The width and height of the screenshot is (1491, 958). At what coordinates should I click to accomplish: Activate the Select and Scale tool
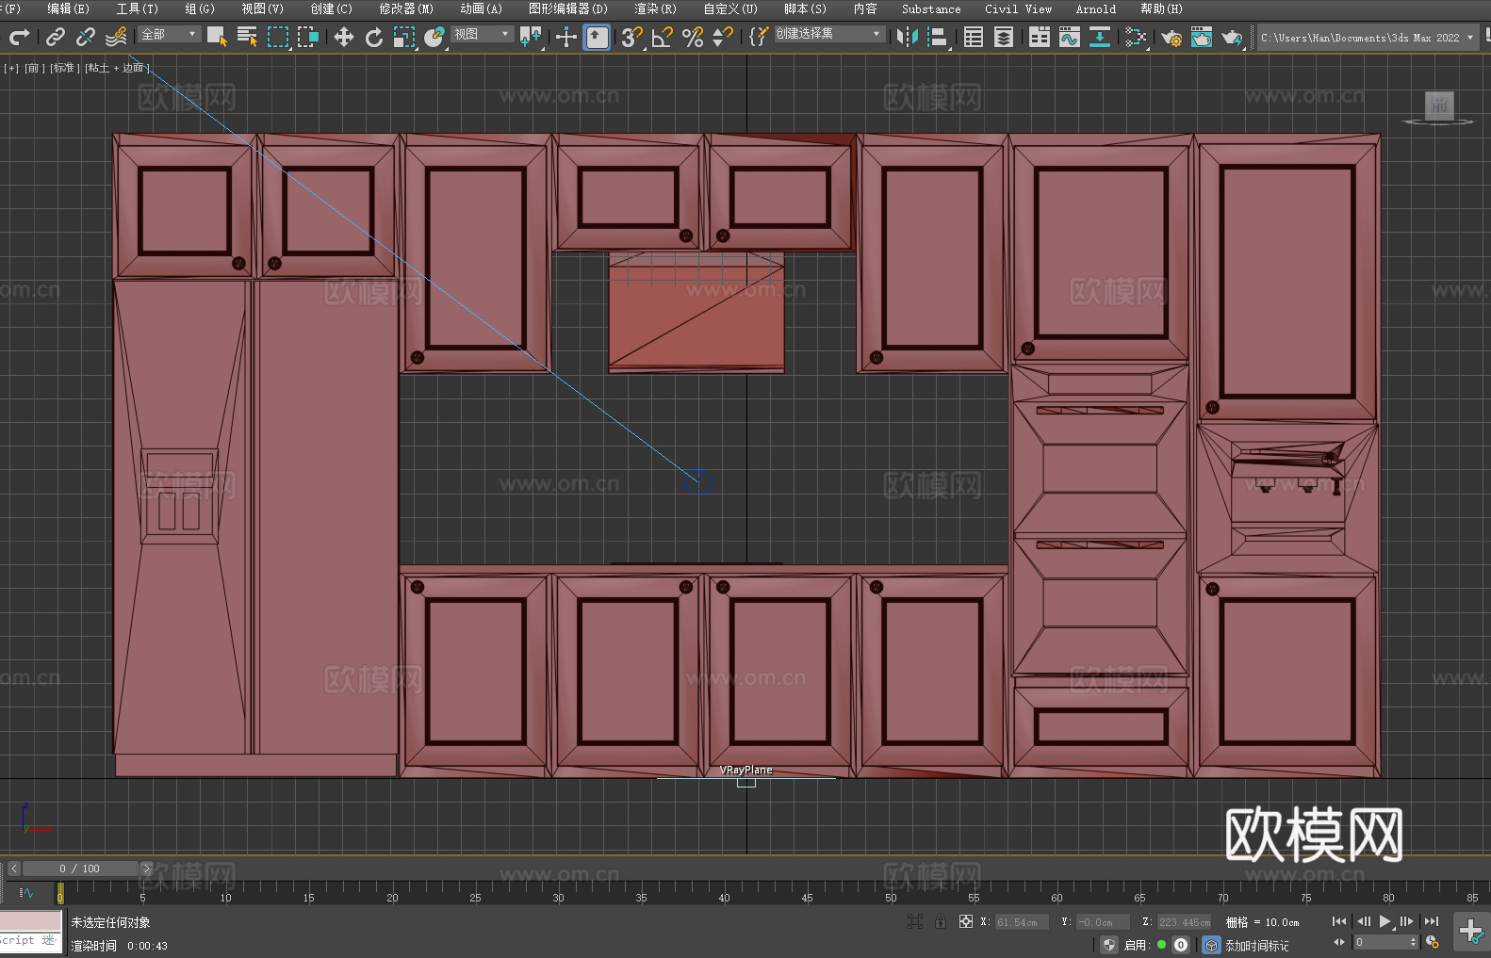404,37
